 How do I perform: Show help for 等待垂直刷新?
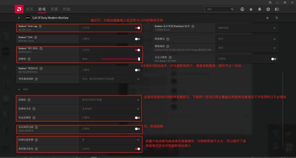pyautogui.click(x=36, y=79)
